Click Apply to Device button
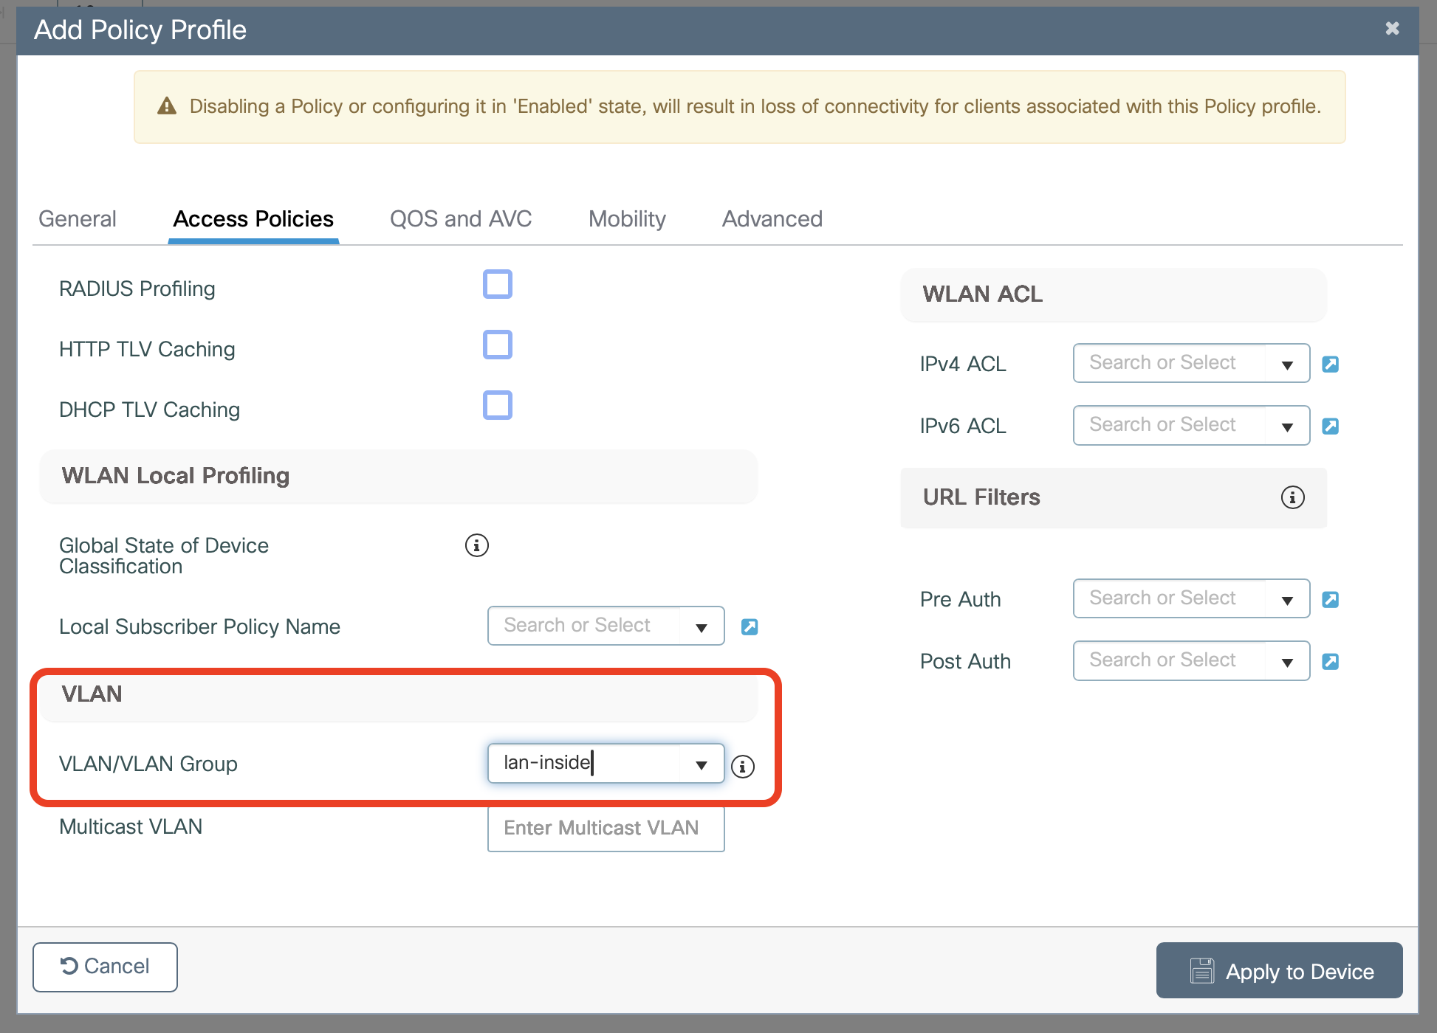 [x=1279, y=971]
